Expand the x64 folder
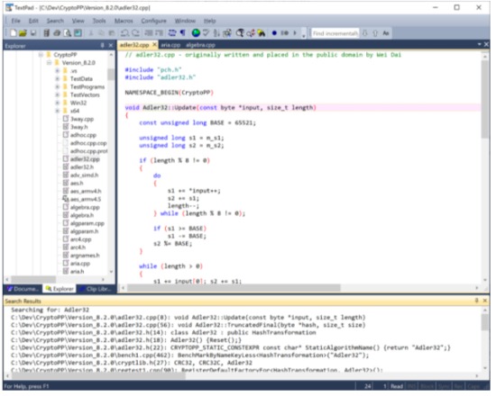 pos(57,111)
